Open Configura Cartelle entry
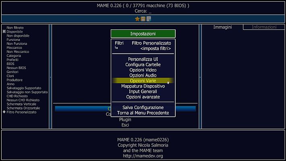The image size is (286, 161). point(143,65)
